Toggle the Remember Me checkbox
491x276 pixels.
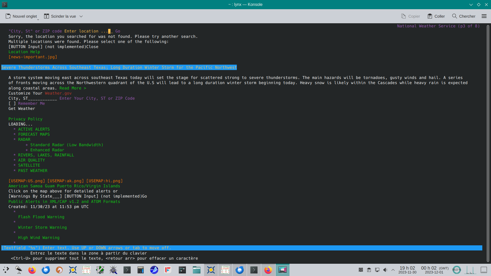pos(12,103)
